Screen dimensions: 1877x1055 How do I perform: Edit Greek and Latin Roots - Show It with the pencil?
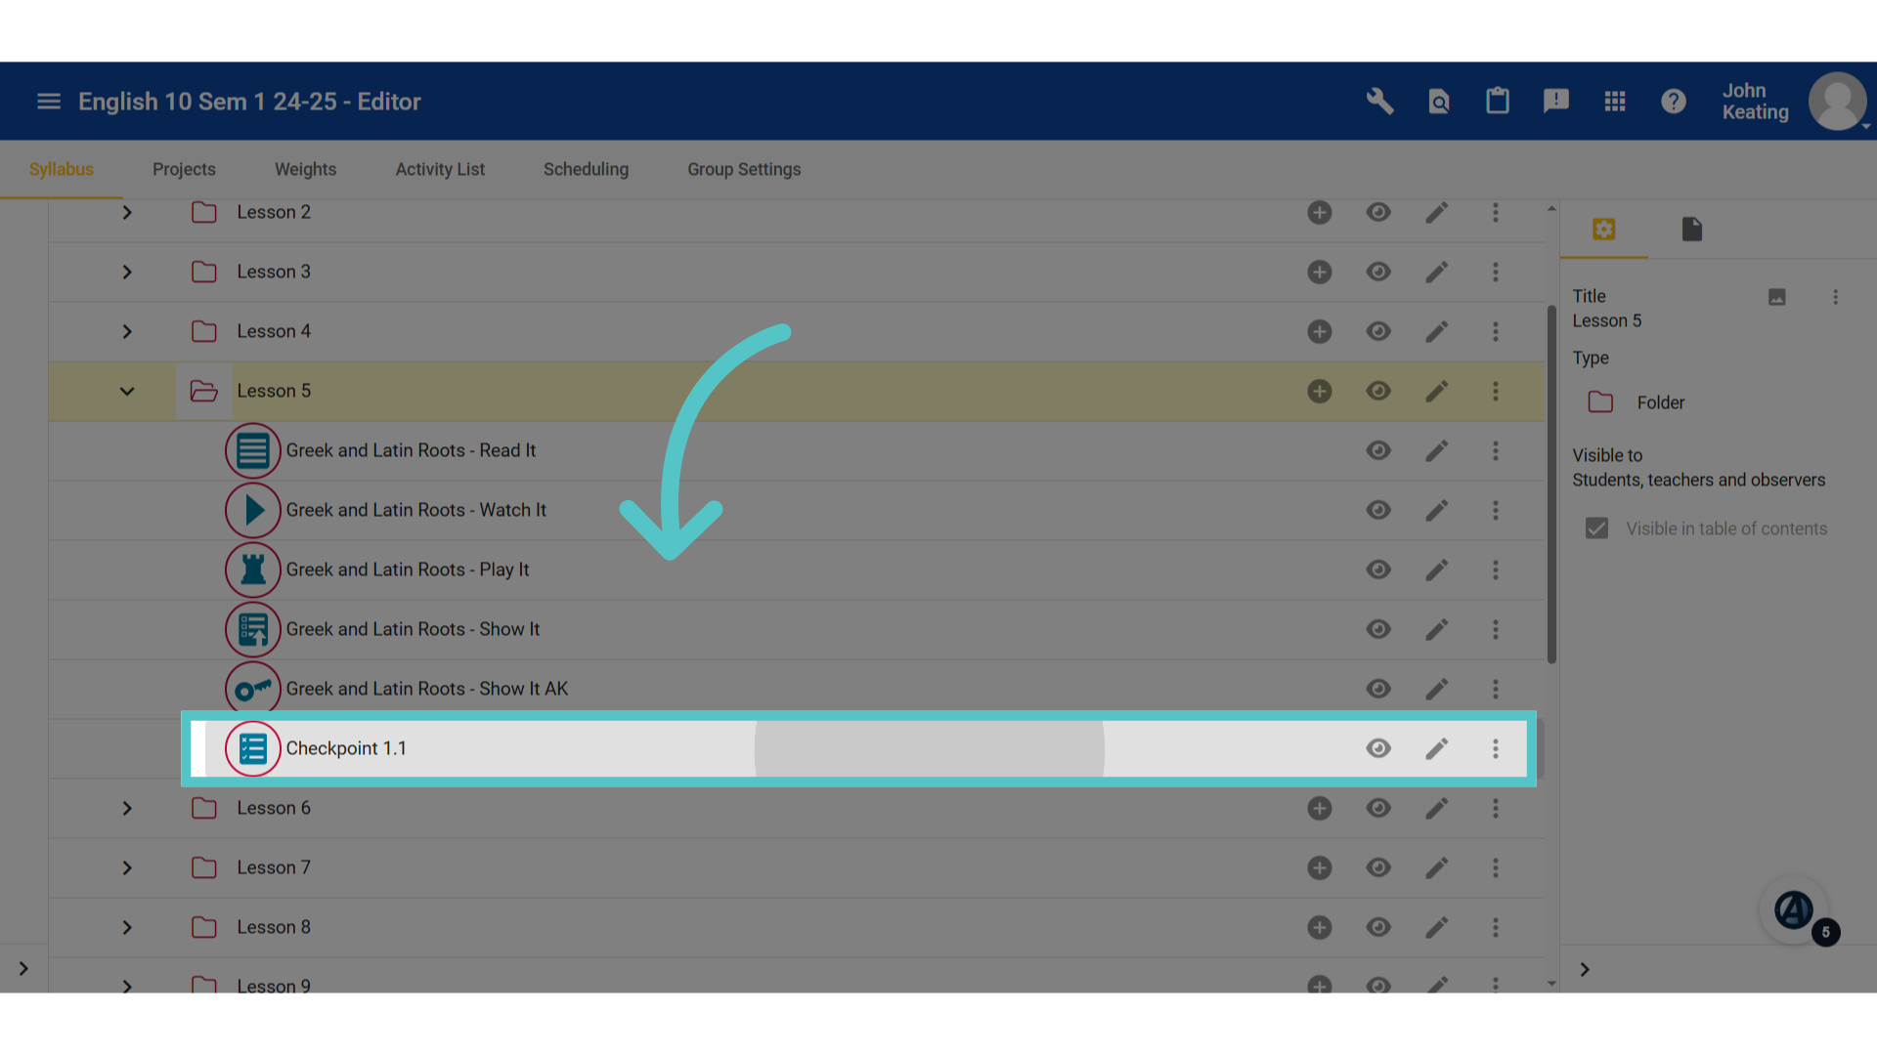click(x=1436, y=629)
